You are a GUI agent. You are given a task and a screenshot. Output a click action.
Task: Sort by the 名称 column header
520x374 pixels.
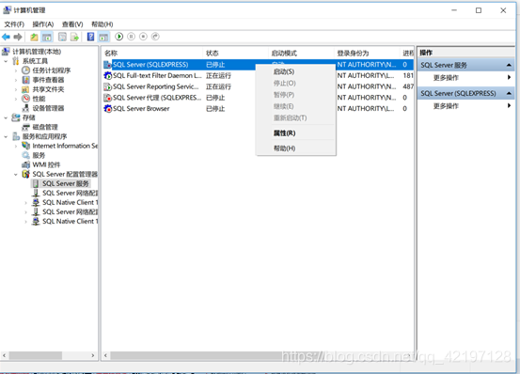click(x=152, y=53)
